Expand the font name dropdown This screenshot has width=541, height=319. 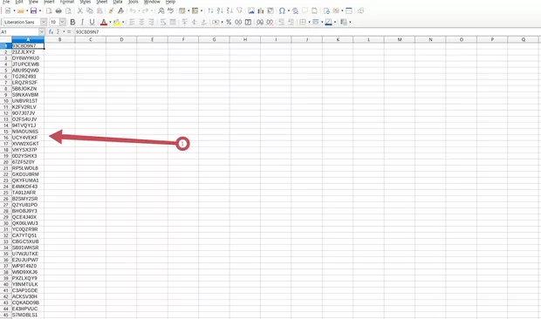(44, 22)
